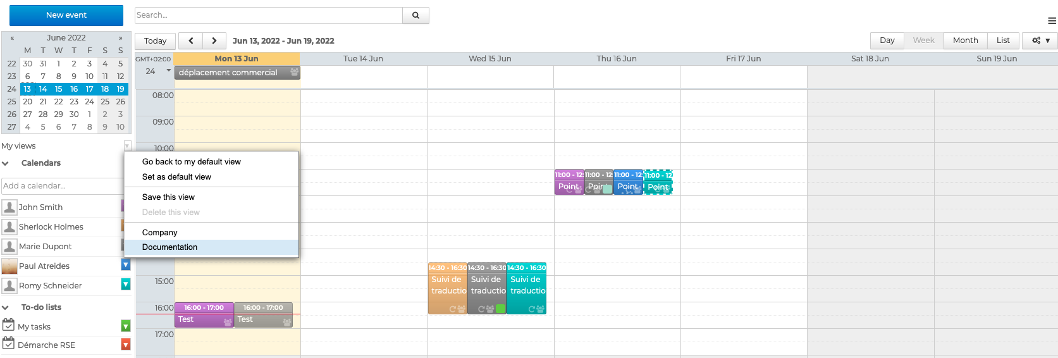
Task: Toggle My tasks green color box
Action: coord(126,326)
